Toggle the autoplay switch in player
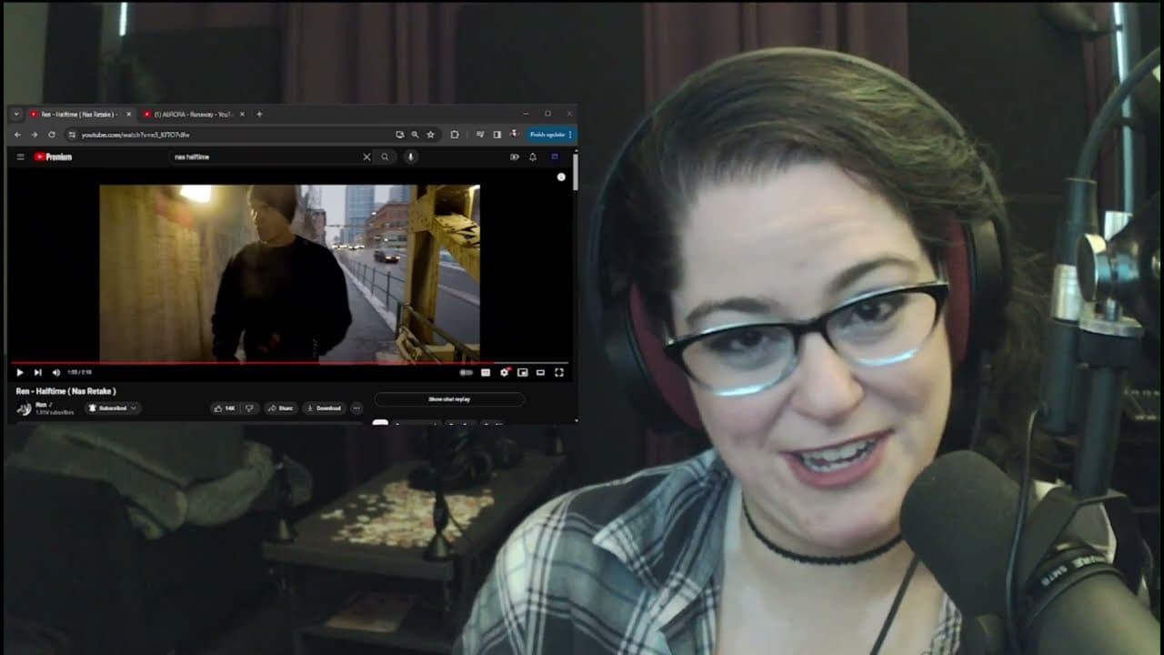This screenshot has width=1164, height=655. point(467,372)
